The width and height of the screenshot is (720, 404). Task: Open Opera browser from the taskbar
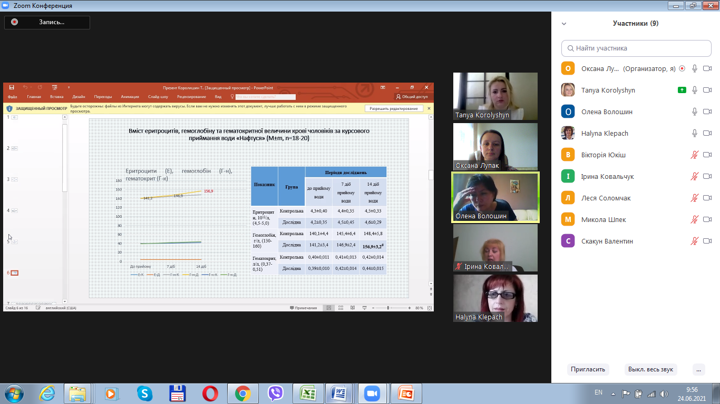[210, 393]
